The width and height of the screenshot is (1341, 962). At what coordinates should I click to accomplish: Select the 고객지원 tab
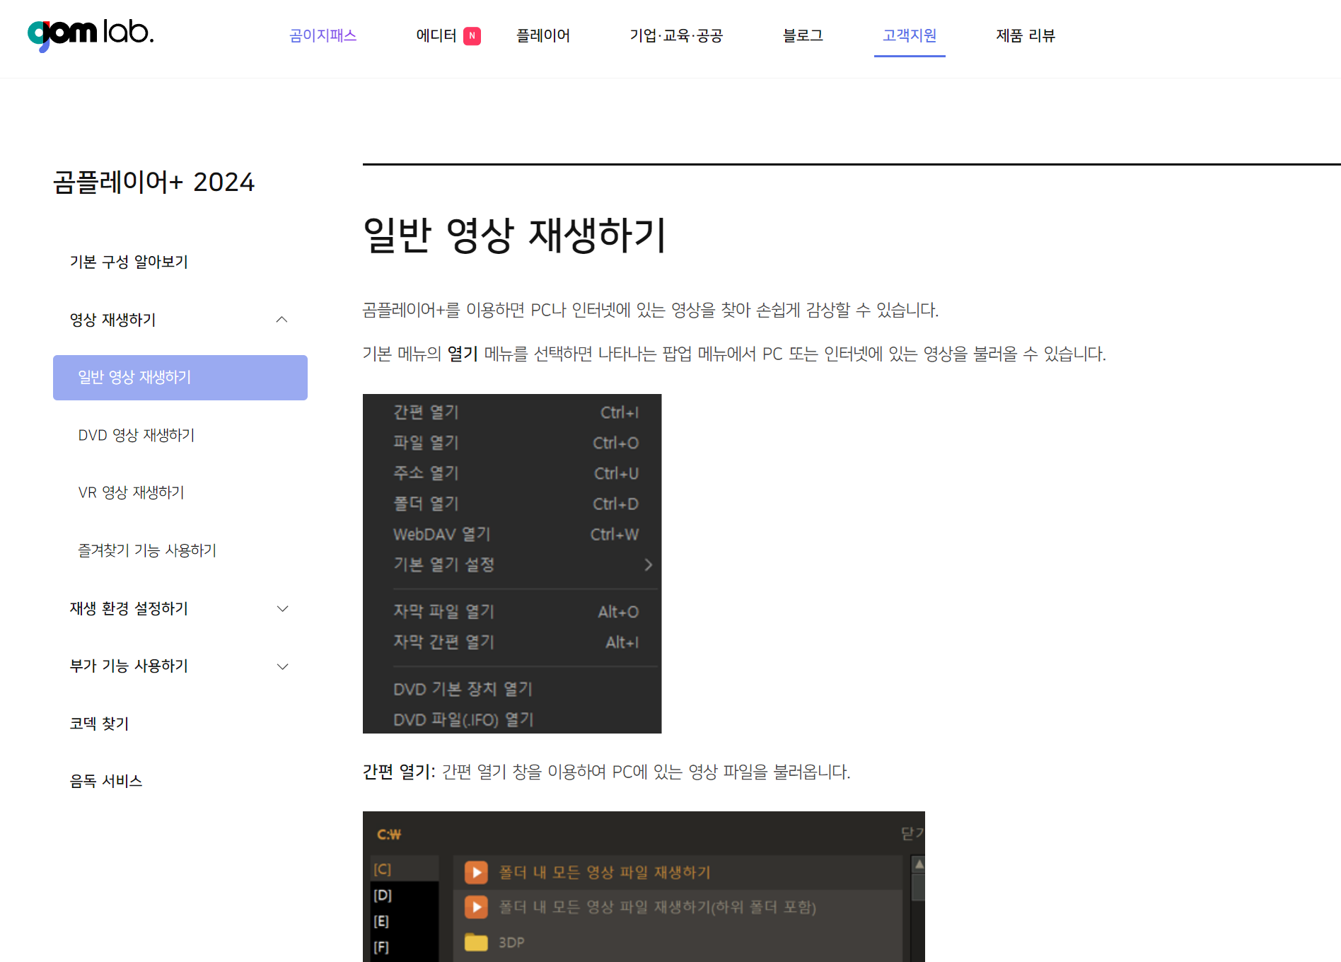(x=910, y=35)
